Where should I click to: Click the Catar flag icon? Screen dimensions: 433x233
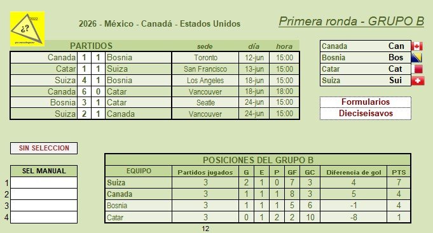coord(417,69)
